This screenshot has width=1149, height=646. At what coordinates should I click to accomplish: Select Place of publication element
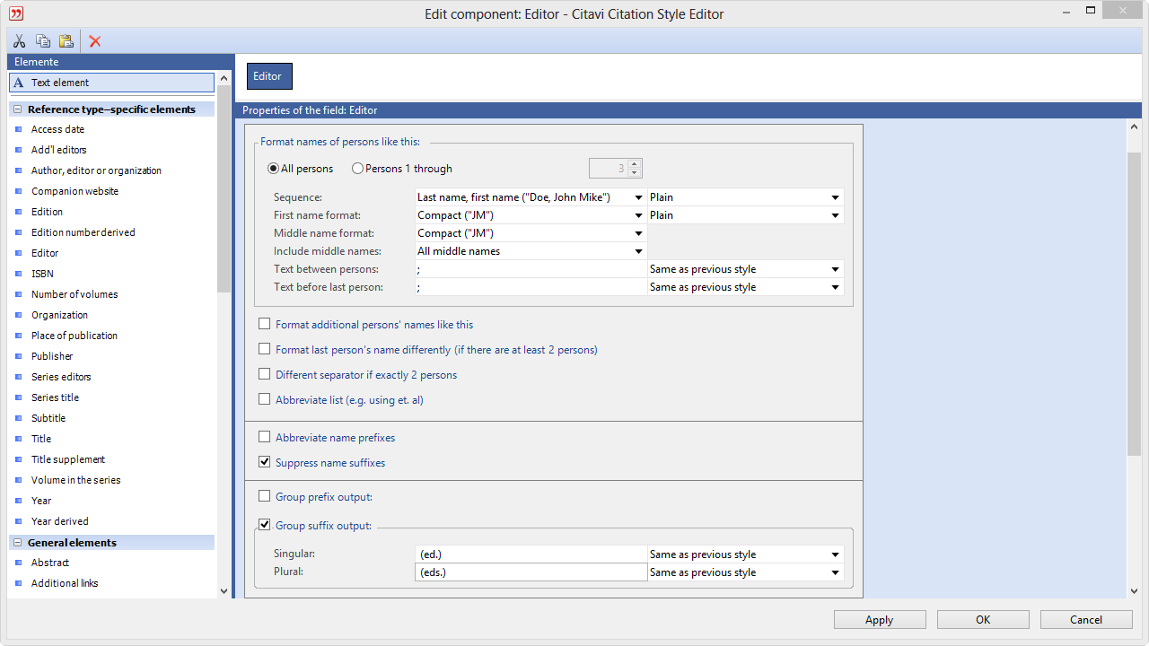pyautogui.click(x=75, y=336)
